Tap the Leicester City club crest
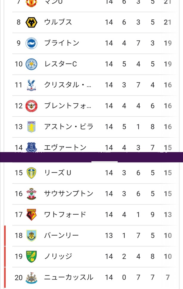Viewport: 183px width, 289px height. click(x=32, y=64)
